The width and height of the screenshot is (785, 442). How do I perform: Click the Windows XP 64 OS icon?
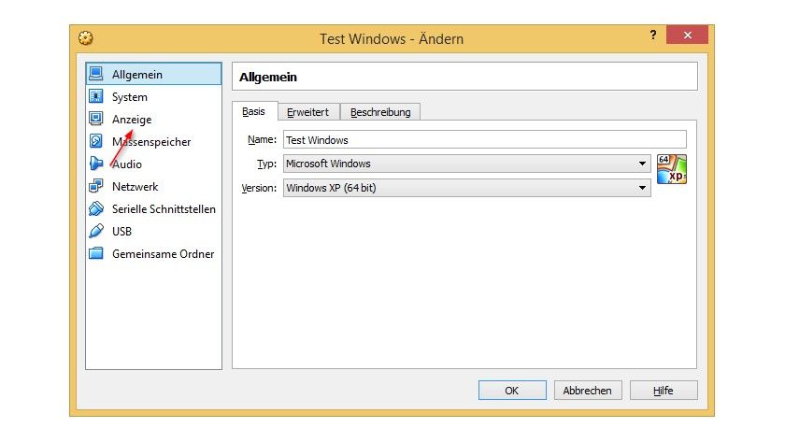671,169
